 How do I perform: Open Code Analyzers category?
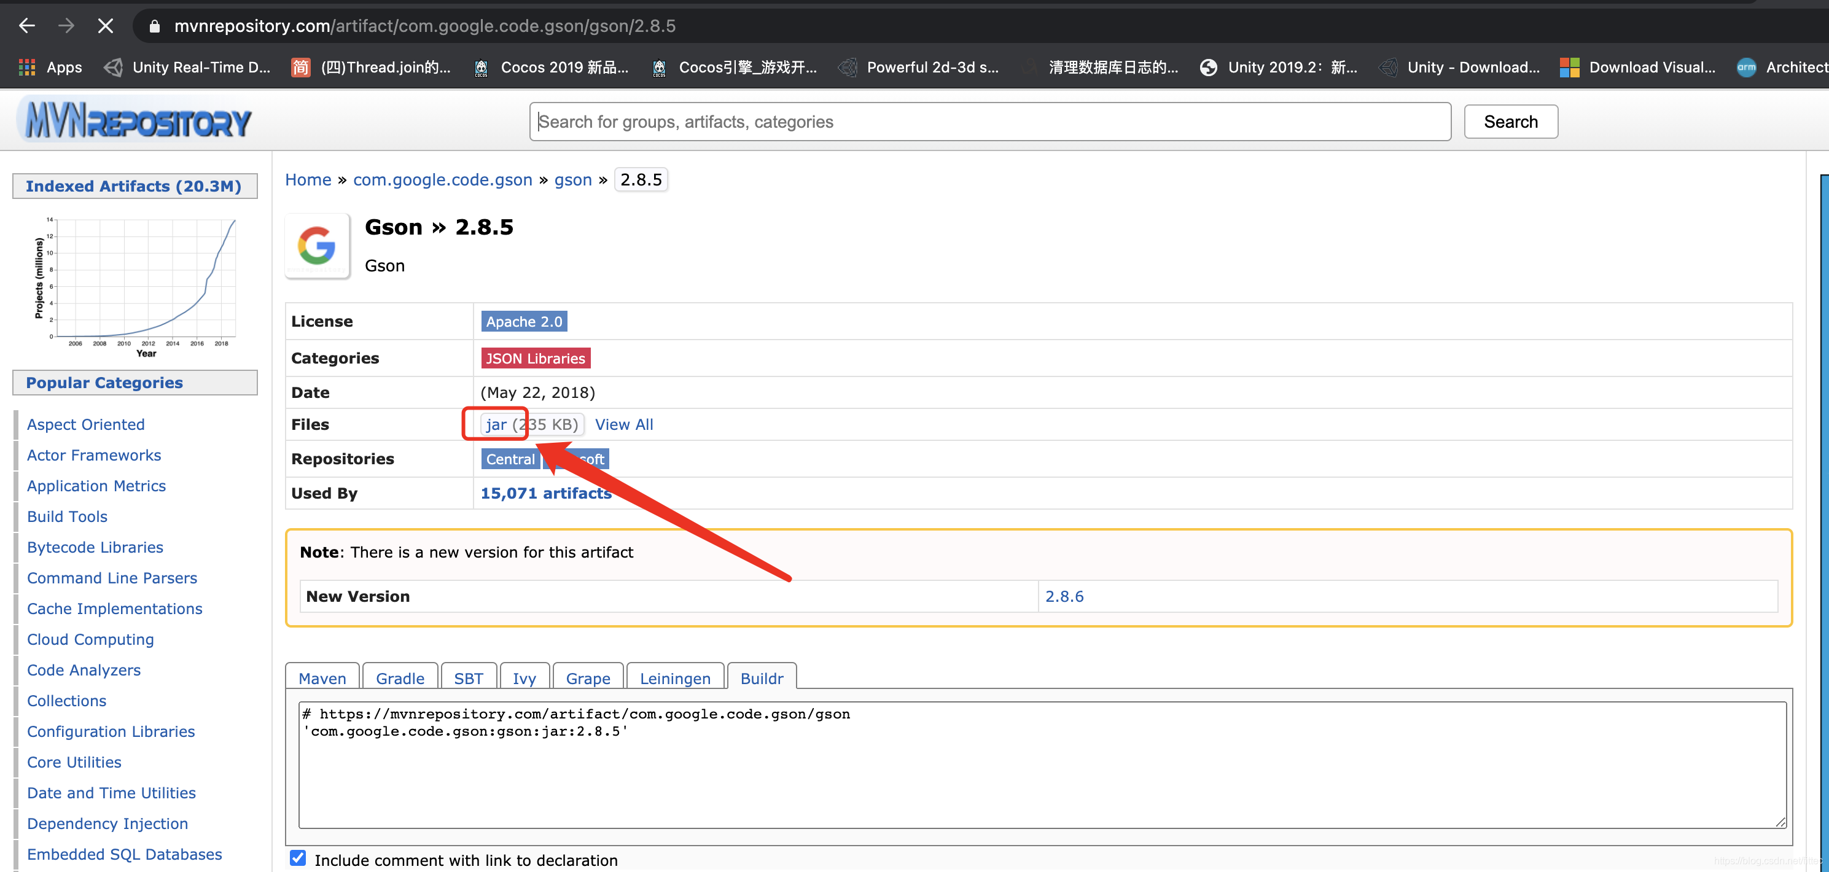tap(84, 671)
